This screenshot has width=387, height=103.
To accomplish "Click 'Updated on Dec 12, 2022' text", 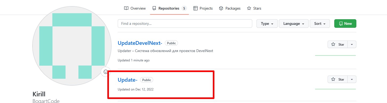I will click(136, 89).
